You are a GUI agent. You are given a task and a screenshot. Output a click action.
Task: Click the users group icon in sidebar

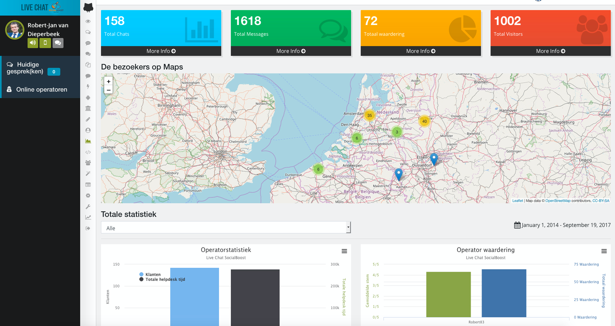coord(88,163)
